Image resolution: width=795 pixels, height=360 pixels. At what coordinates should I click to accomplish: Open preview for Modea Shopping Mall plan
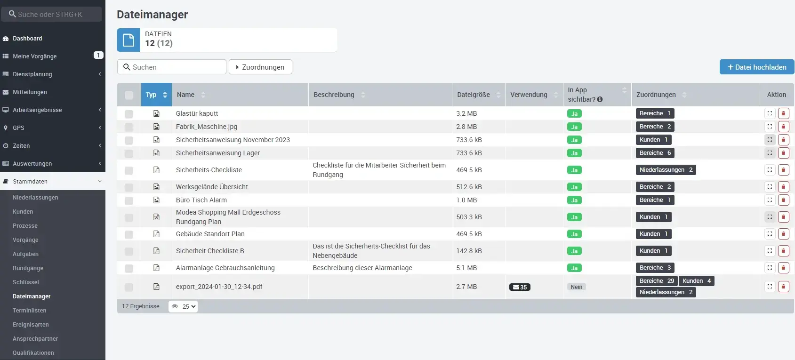coord(770,217)
